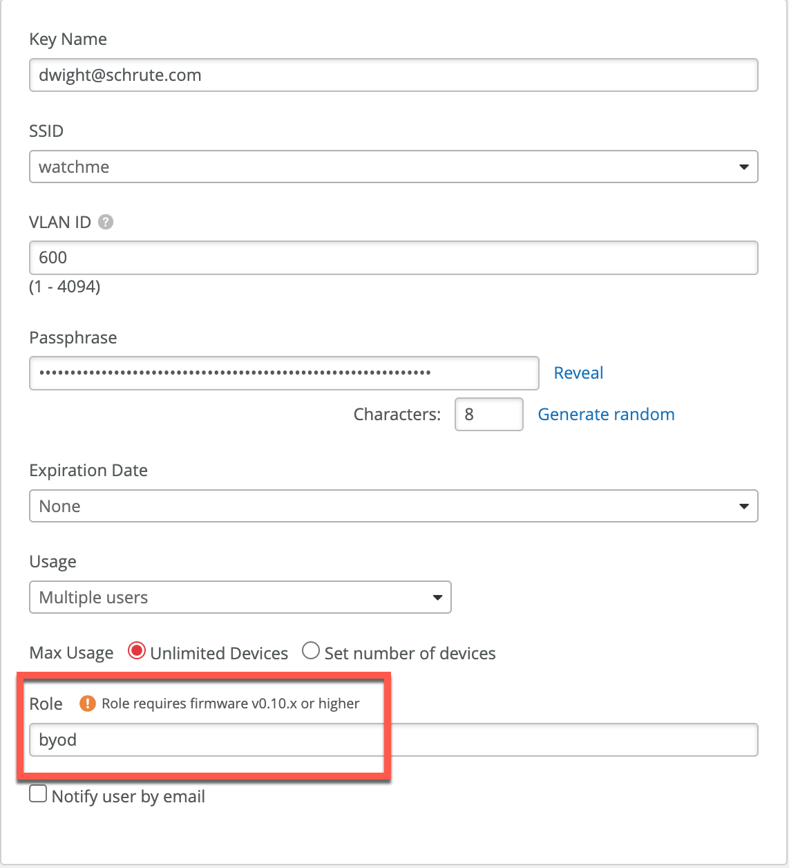
Task: Click the Role input containing byod
Action: [393, 740]
